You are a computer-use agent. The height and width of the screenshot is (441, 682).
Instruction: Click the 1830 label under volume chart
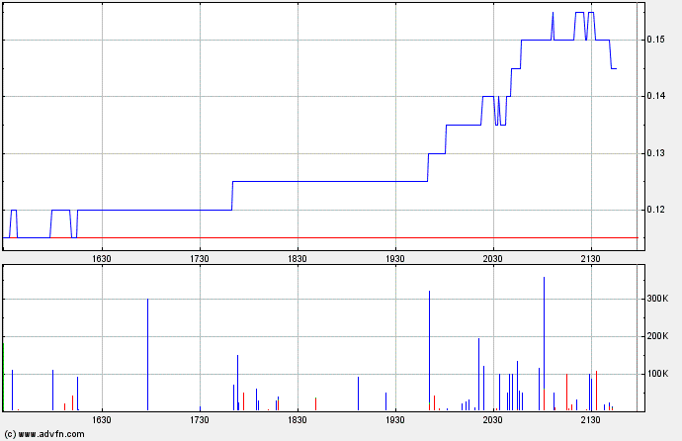298,419
